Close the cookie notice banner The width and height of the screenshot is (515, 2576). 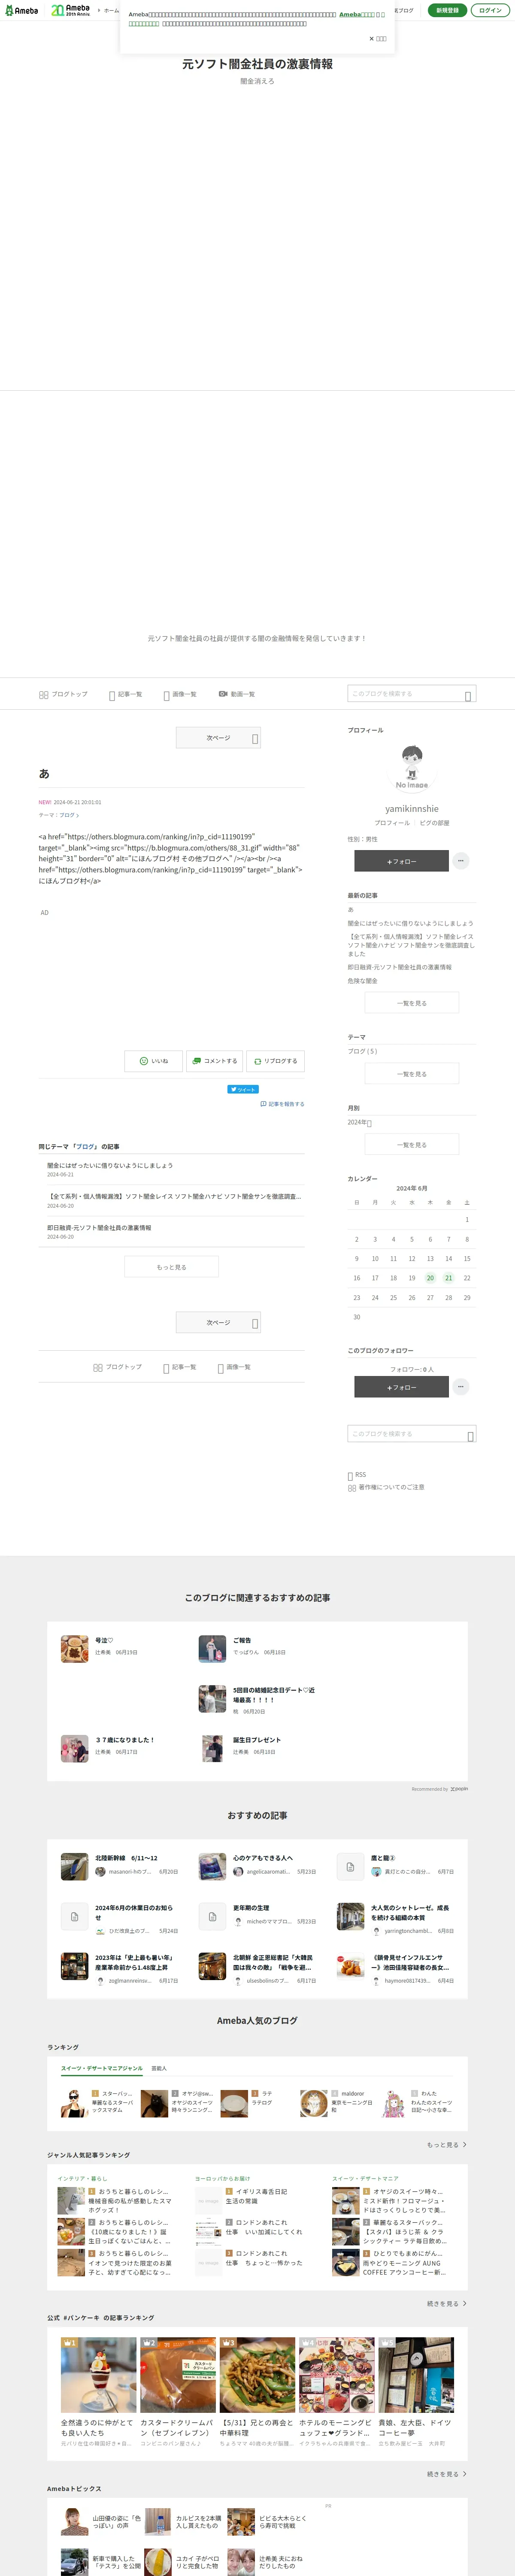click(x=378, y=39)
